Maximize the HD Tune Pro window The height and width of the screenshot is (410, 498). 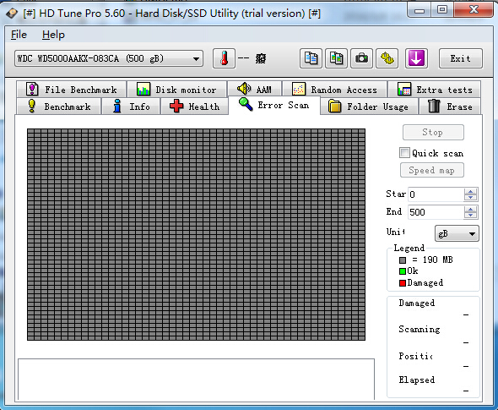[442, 10]
